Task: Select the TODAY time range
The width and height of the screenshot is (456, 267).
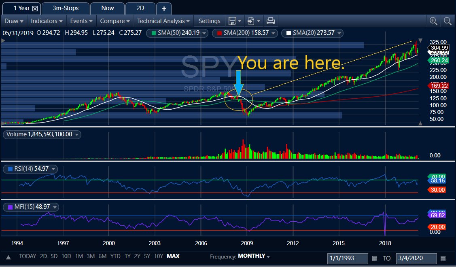Action: (28, 256)
